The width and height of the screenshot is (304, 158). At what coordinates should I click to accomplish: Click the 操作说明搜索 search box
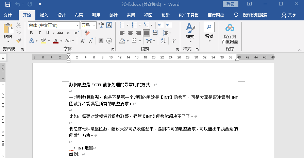click(255, 15)
